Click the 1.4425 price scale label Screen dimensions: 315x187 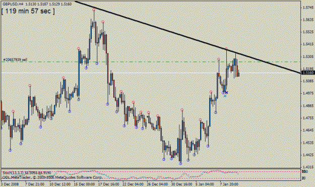(308, 155)
